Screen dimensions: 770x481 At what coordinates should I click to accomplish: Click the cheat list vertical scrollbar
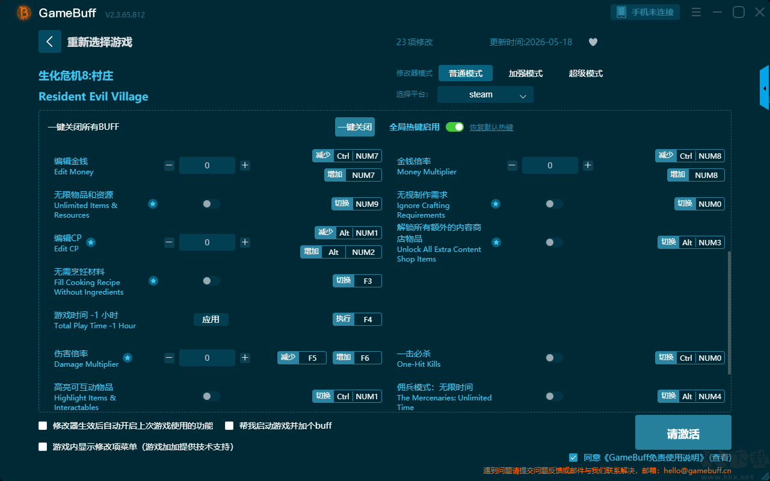[x=730, y=313]
